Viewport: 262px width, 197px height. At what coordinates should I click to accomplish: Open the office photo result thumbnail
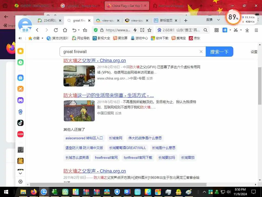(x=79, y=76)
